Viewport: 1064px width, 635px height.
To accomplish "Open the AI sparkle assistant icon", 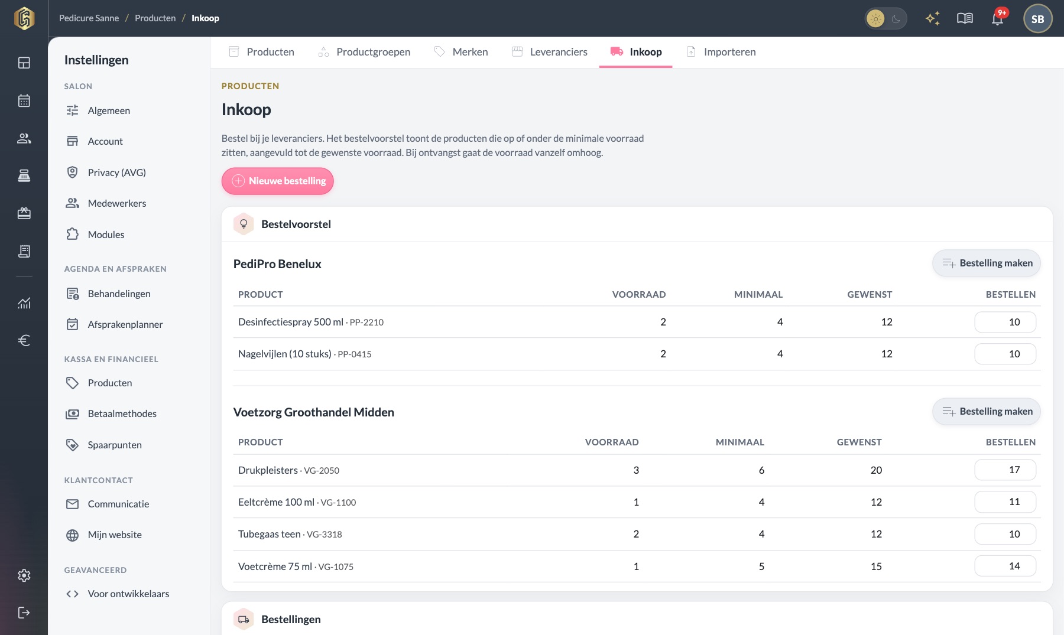I will (932, 18).
